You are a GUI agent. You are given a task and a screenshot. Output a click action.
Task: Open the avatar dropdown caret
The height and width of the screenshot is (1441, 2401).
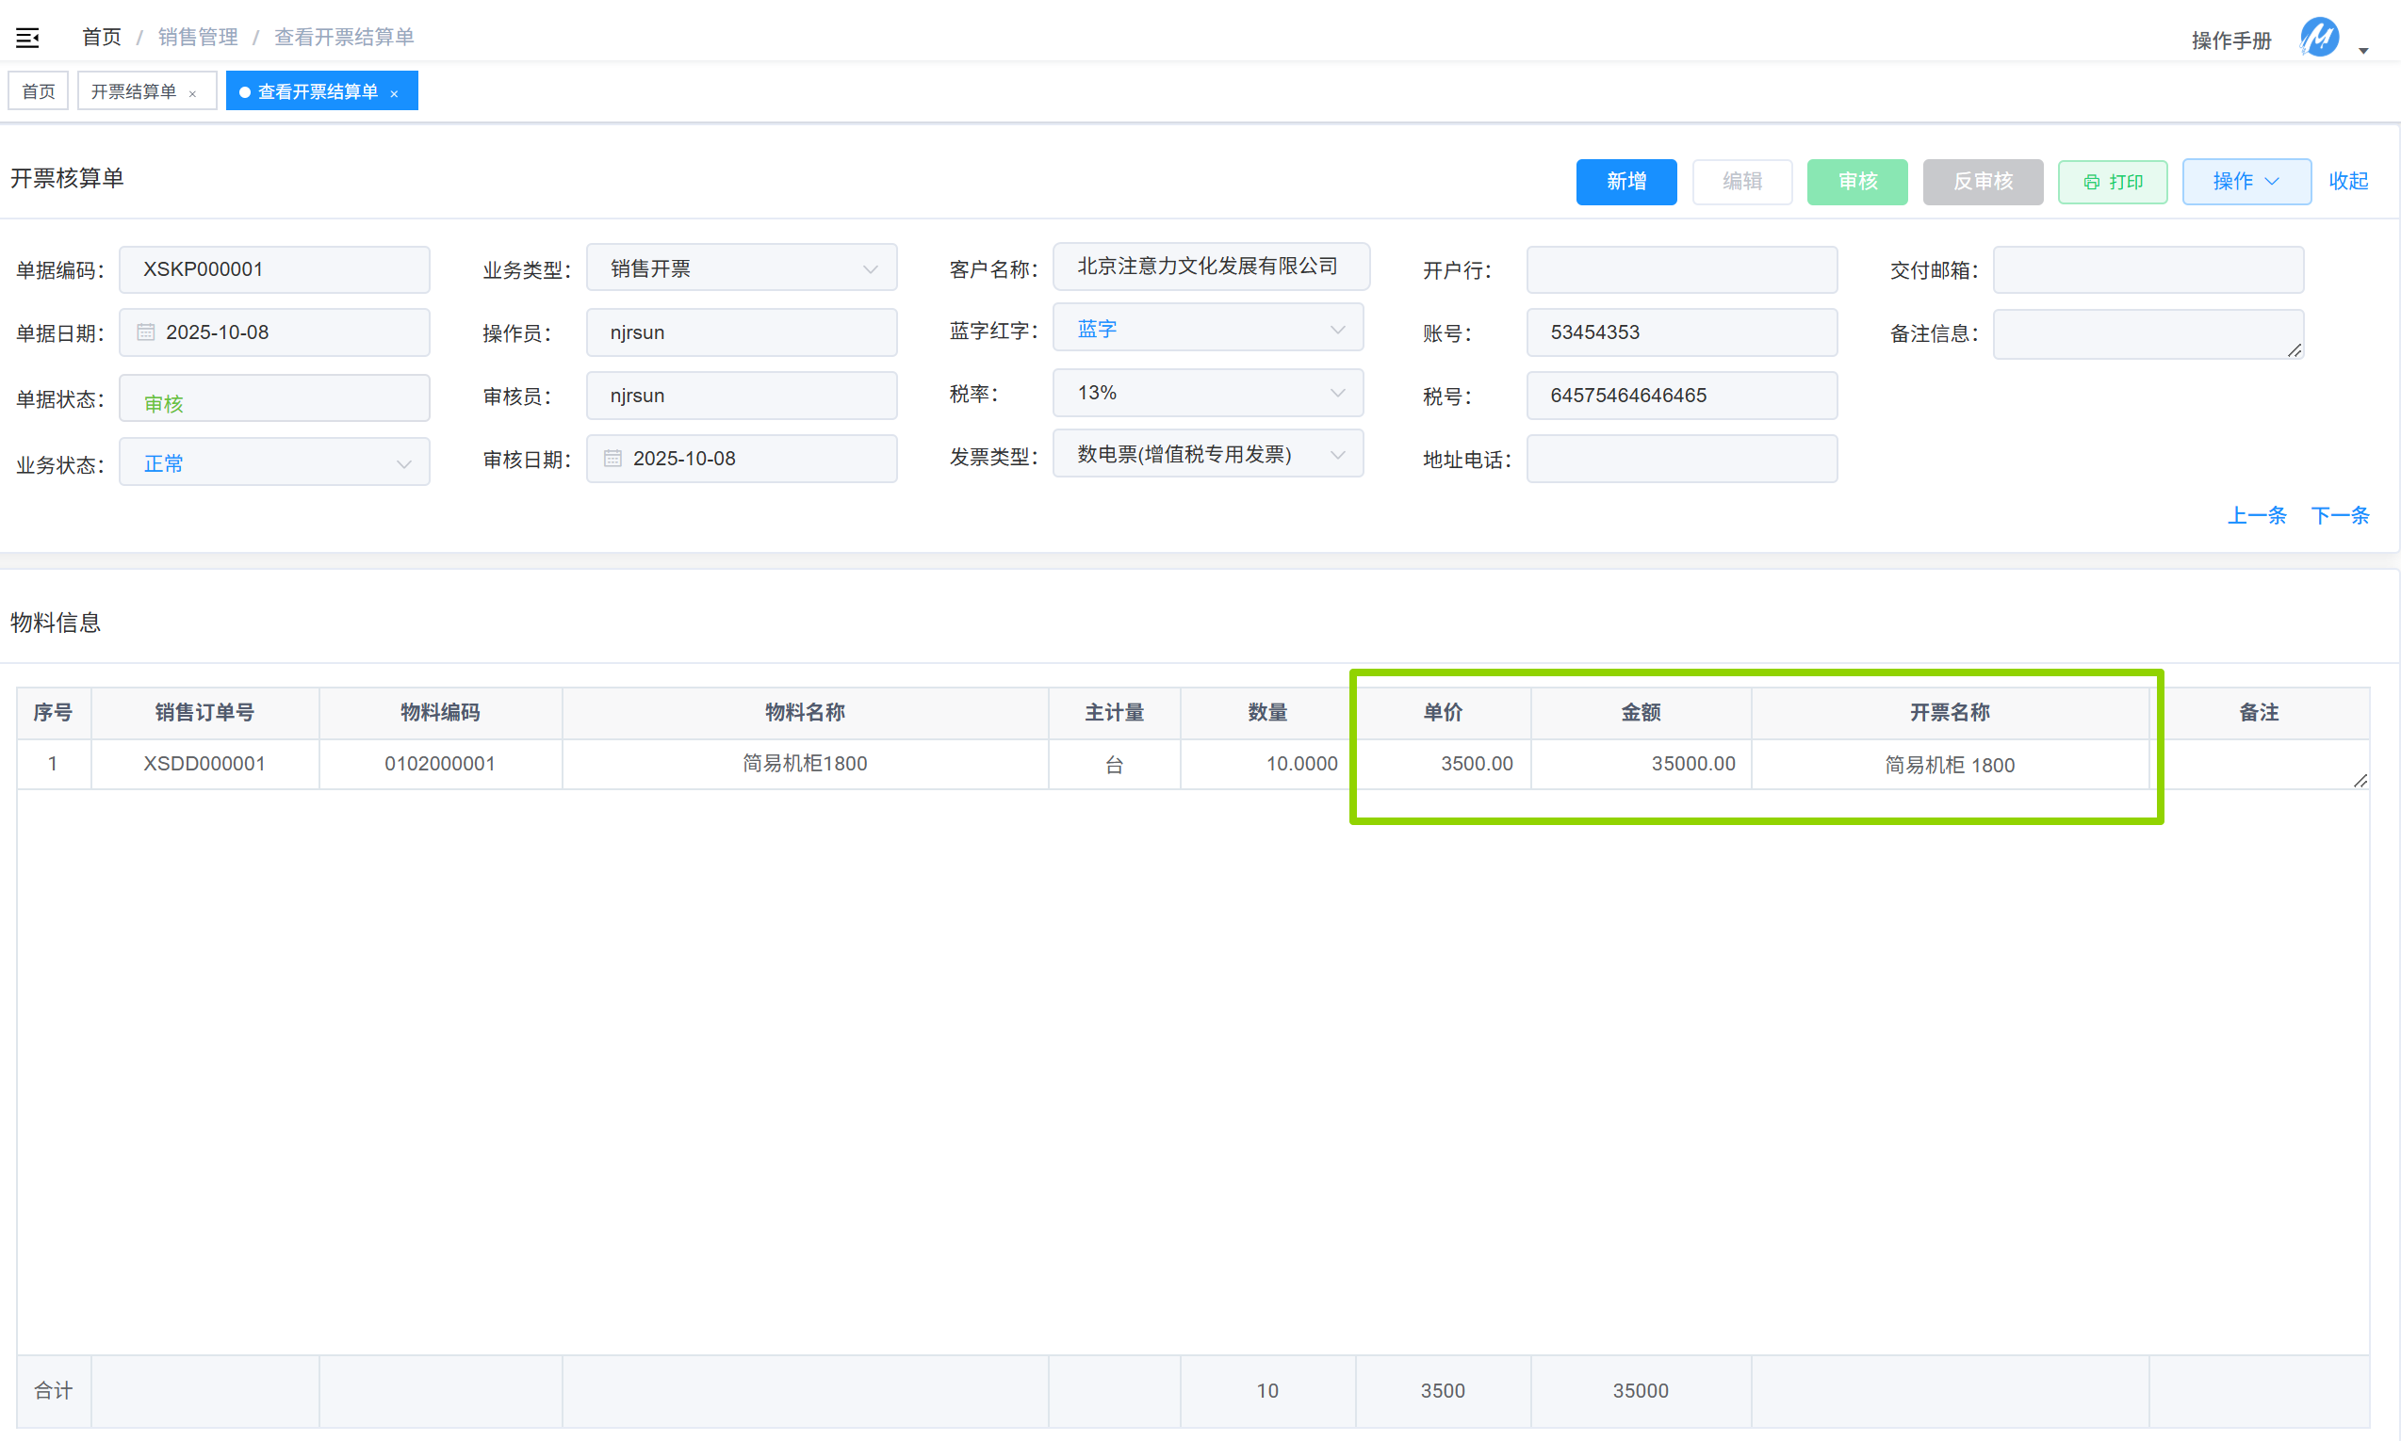[x=2363, y=51]
